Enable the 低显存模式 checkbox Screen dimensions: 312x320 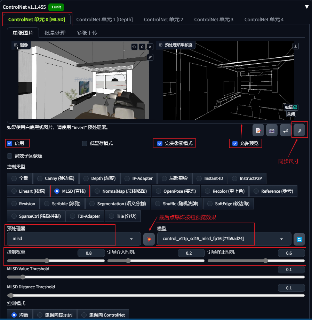click(x=85, y=143)
